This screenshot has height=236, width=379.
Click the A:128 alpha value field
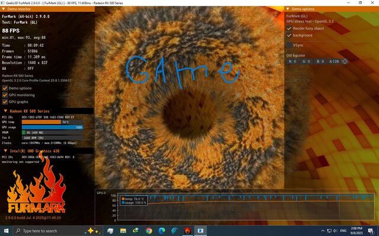coord(334,61)
